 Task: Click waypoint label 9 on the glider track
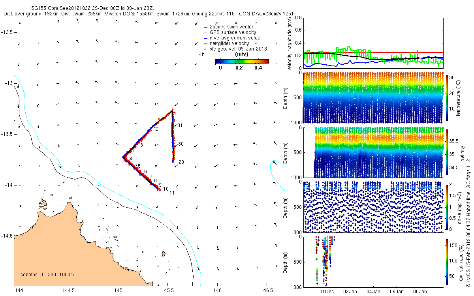point(160,185)
